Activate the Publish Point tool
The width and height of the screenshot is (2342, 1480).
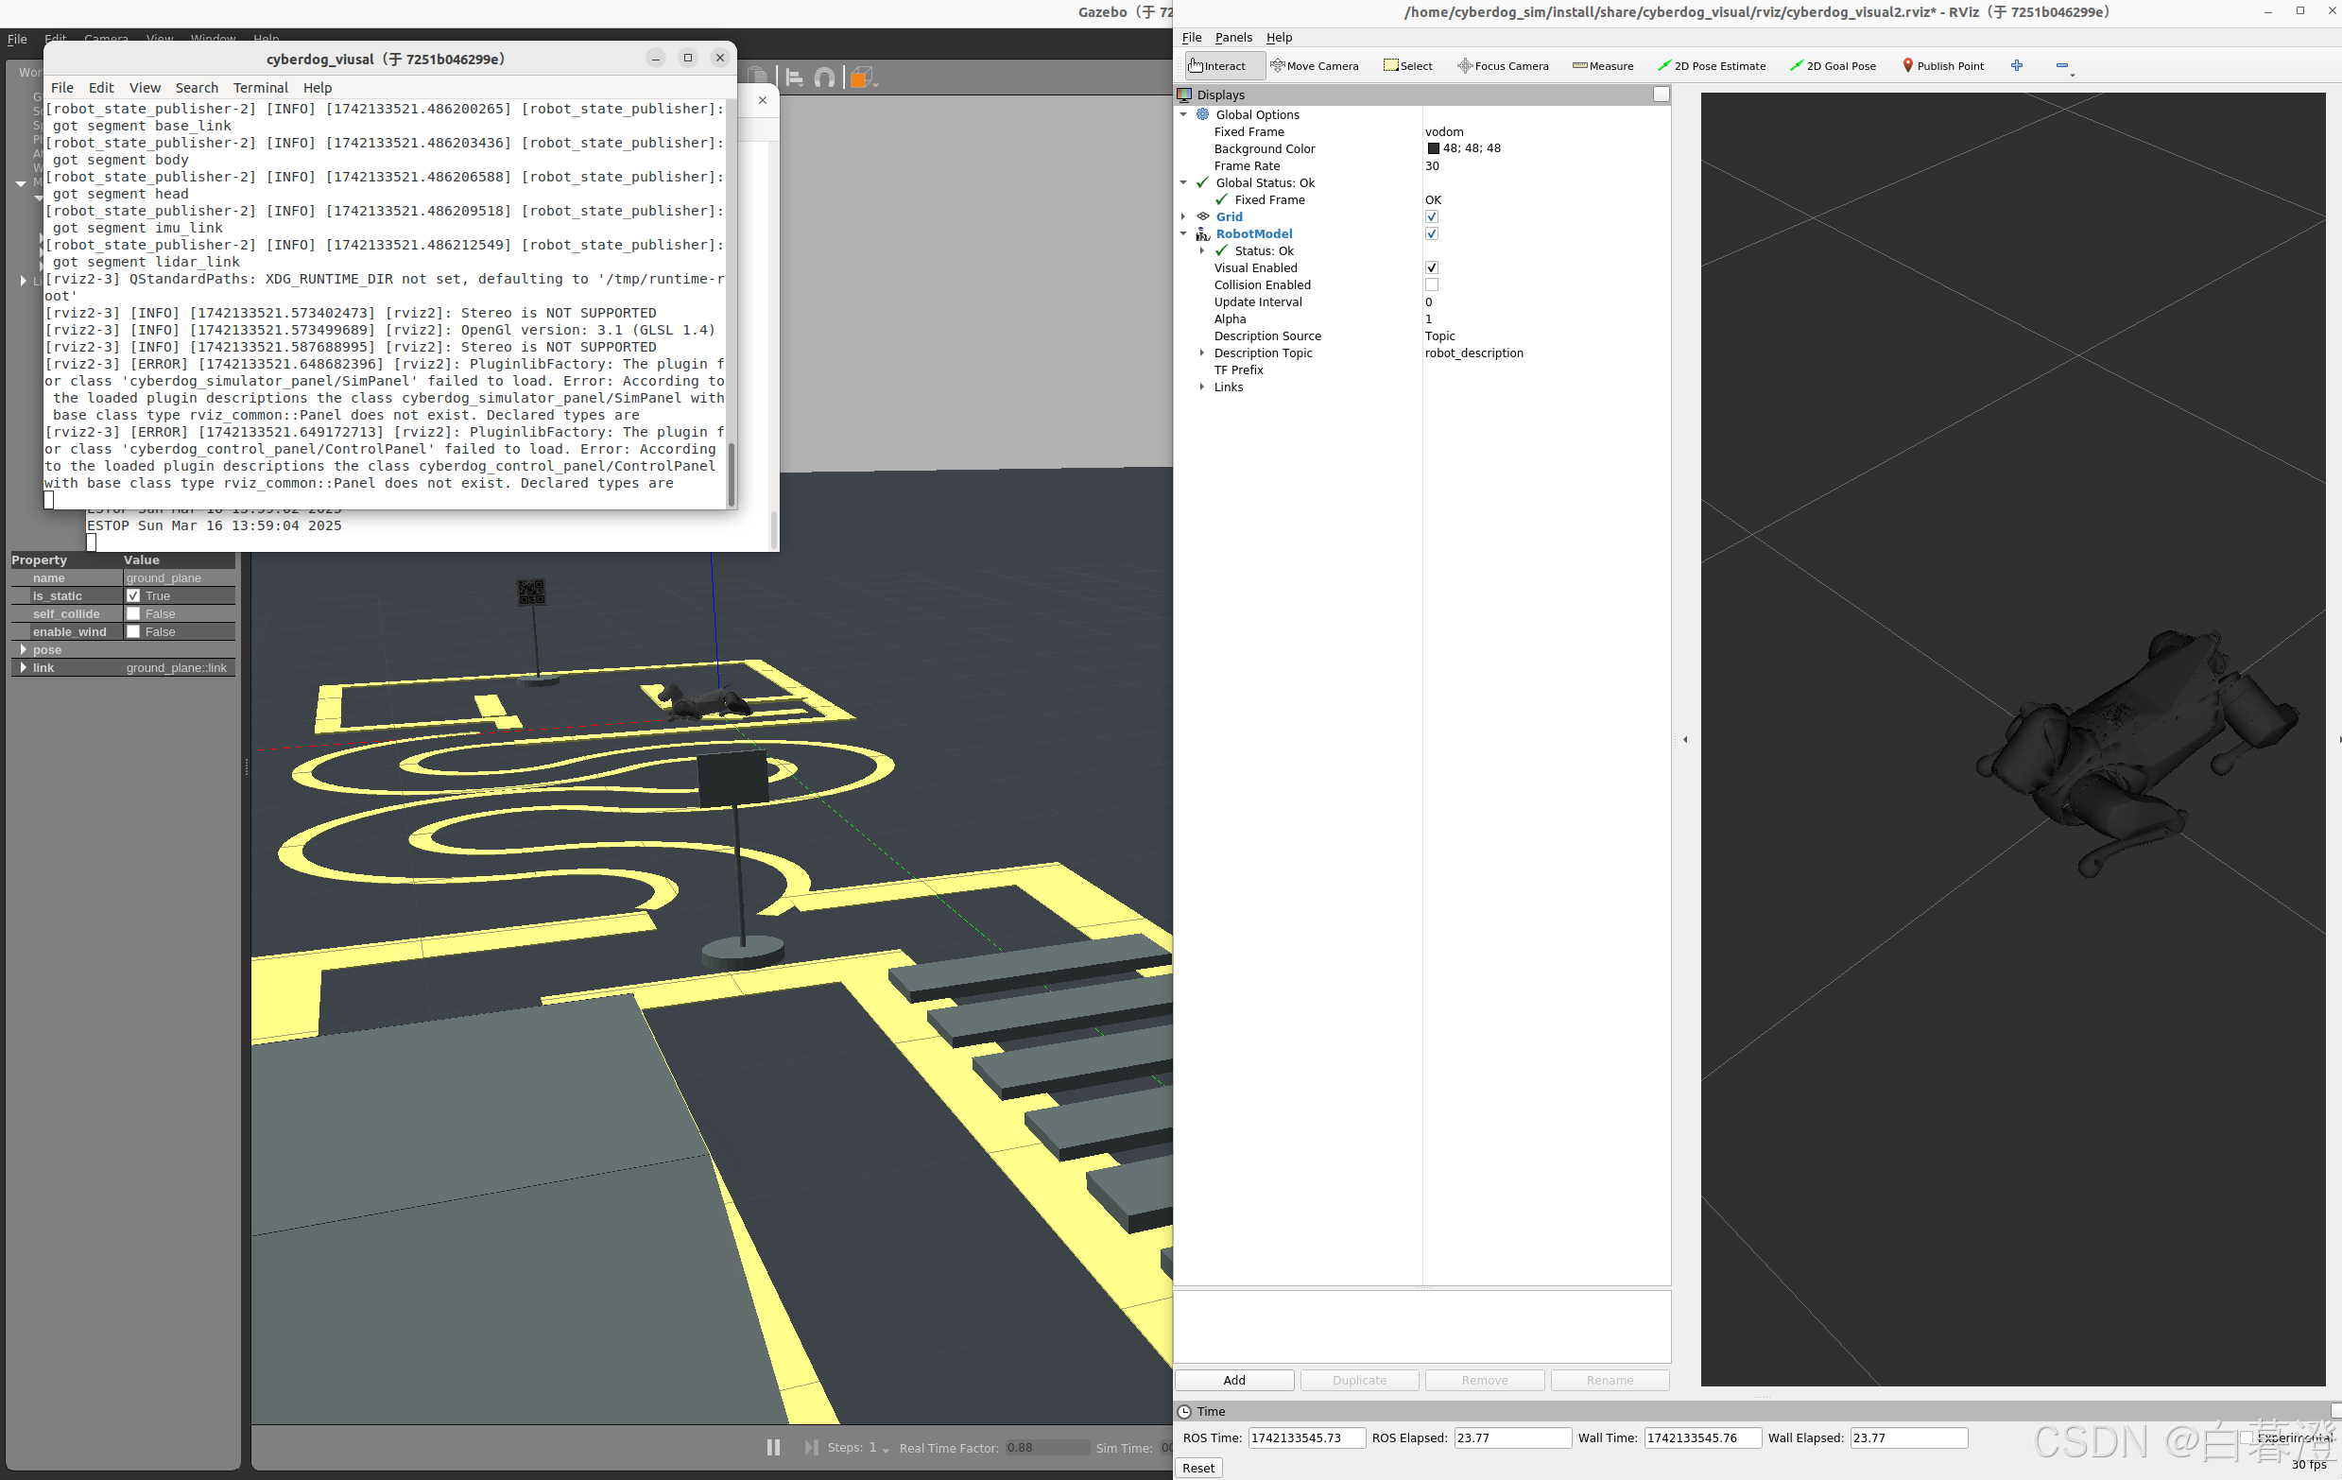click(x=1942, y=66)
